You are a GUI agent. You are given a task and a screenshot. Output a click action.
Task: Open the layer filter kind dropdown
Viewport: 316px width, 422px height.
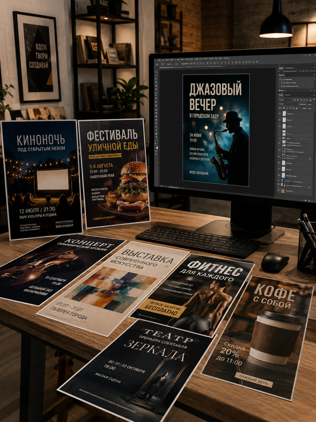pyautogui.click(x=285, y=100)
